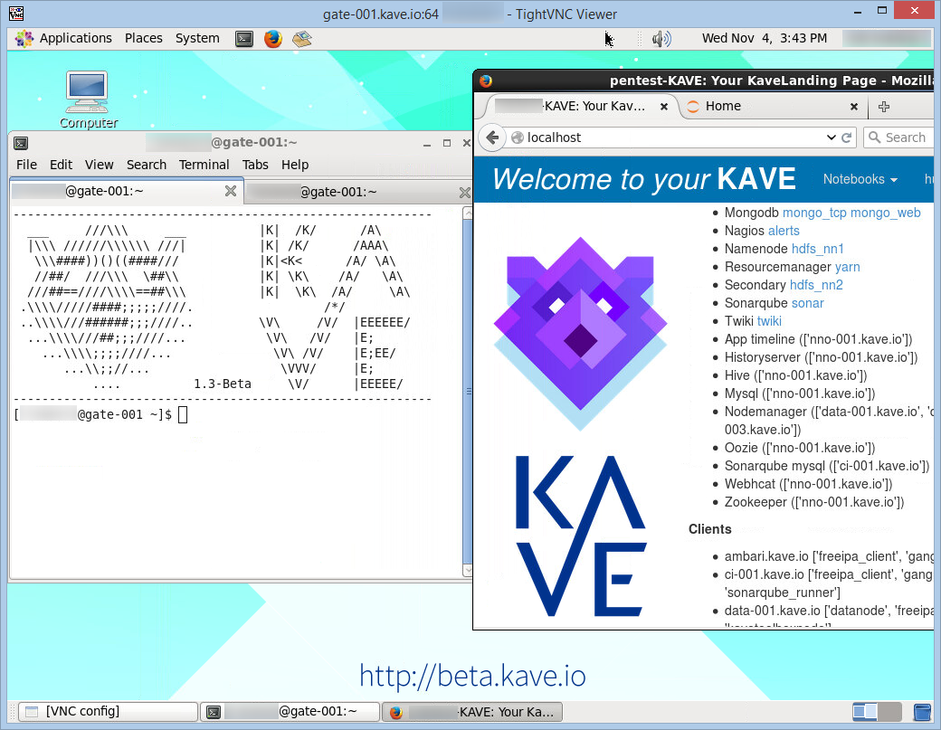Close the KAVE Firefox tab

(x=664, y=107)
